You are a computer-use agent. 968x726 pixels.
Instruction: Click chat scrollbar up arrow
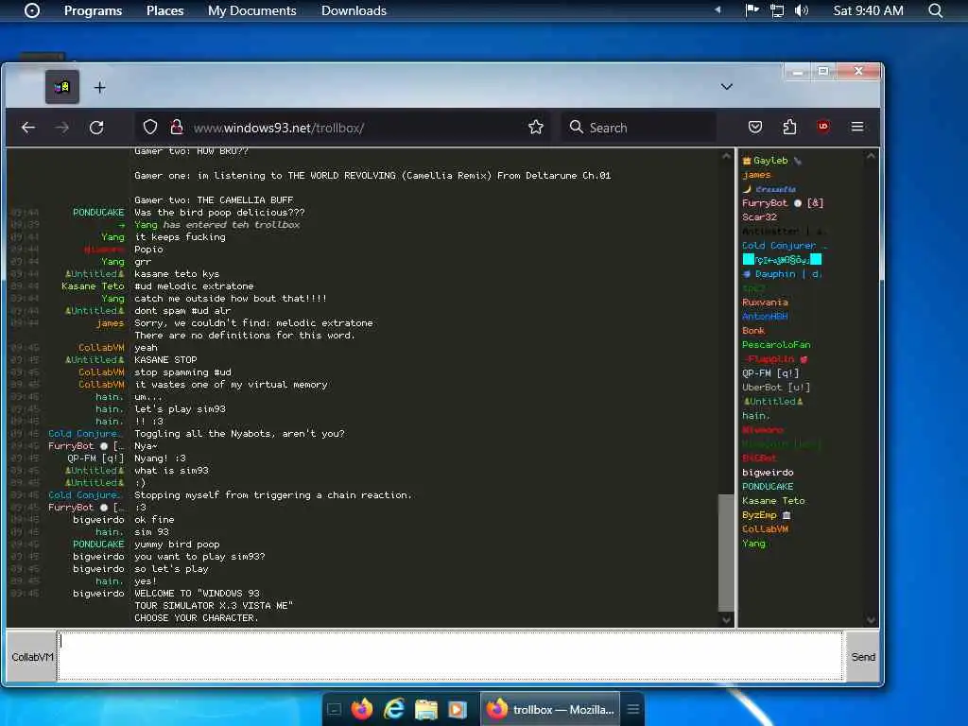(x=726, y=157)
